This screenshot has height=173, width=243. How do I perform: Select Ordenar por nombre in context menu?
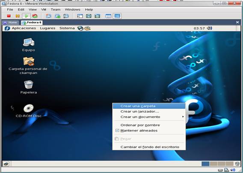pos(149,125)
